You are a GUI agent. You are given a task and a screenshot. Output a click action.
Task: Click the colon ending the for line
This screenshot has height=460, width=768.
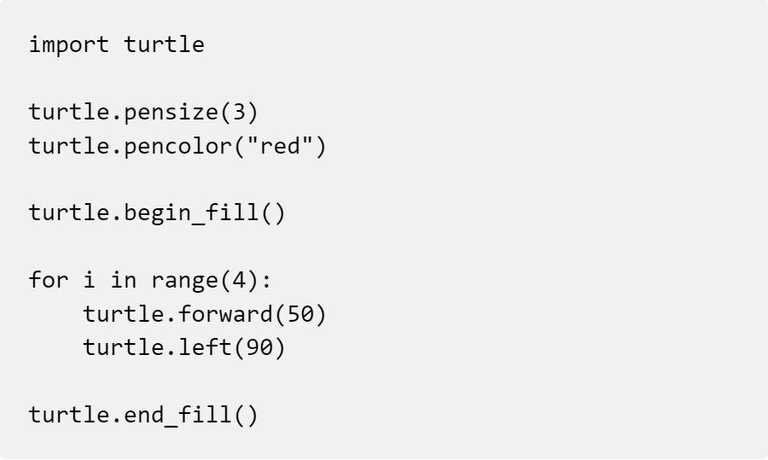266,282
